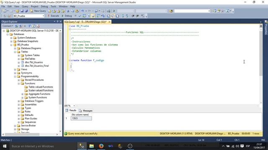The image size is (268, 150).
Task: Click the Open File folder icon
Action: coord(18,11)
